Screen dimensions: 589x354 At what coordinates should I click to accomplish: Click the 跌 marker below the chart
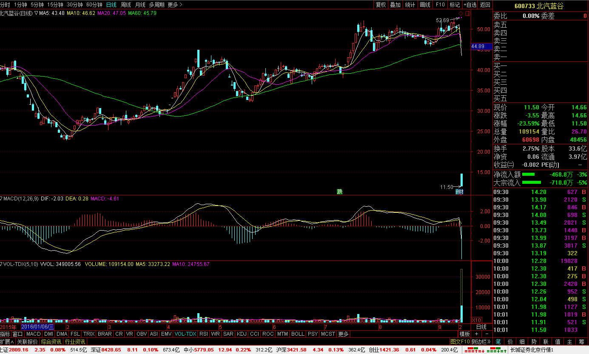tap(339, 191)
